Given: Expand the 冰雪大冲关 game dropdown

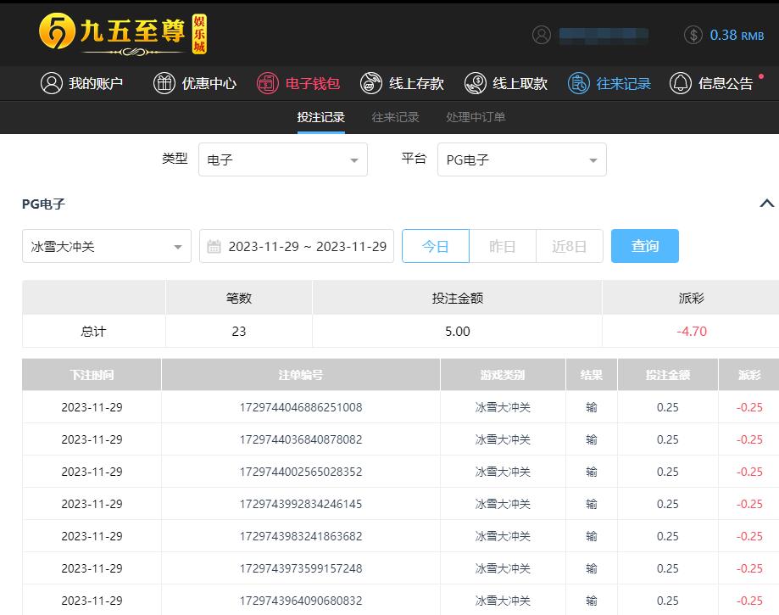Looking at the screenshot, I should click(x=107, y=247).
